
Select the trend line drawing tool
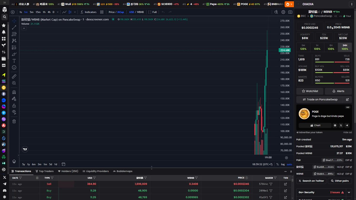click(x=14, y=28)
